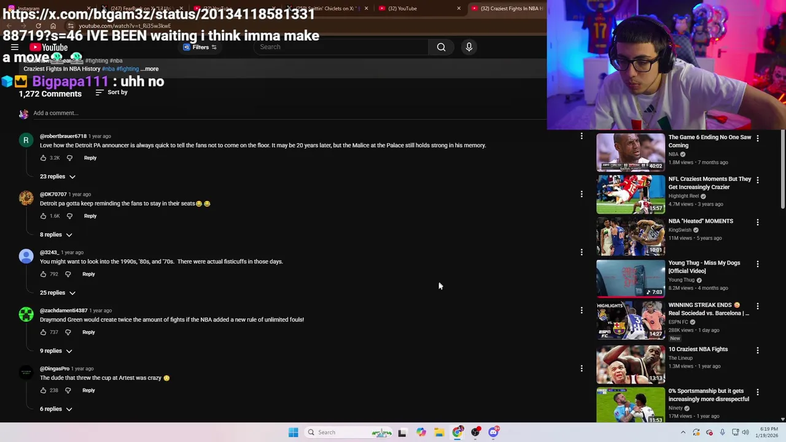Open options menu for @DK70707 comment
The width and height of the screenshot is (786, 442).
click(582, 194)
